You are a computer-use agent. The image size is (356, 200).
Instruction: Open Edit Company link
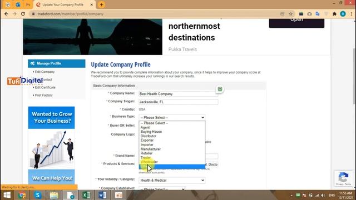tap(44, 72)
